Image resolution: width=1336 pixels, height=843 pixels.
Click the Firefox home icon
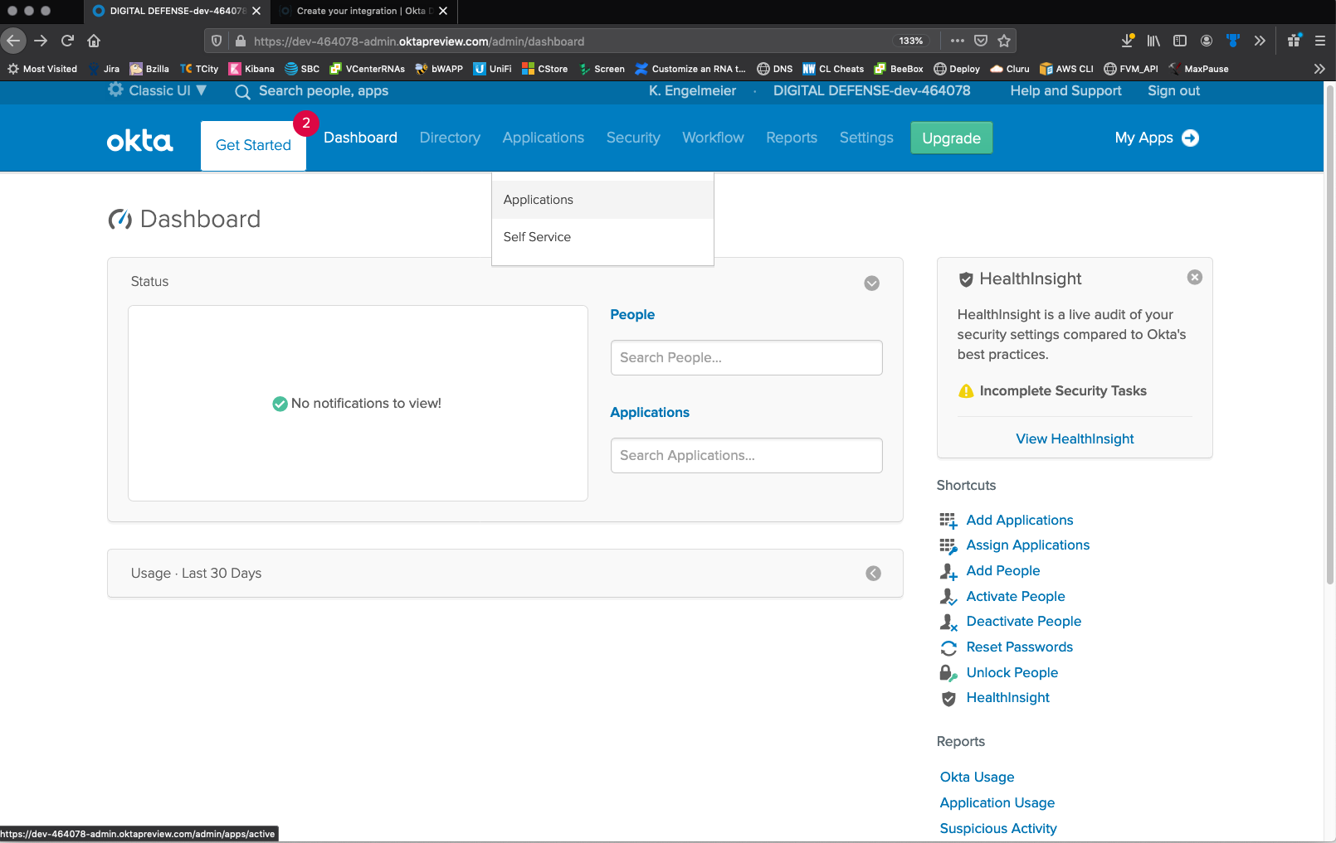point(94,41)
